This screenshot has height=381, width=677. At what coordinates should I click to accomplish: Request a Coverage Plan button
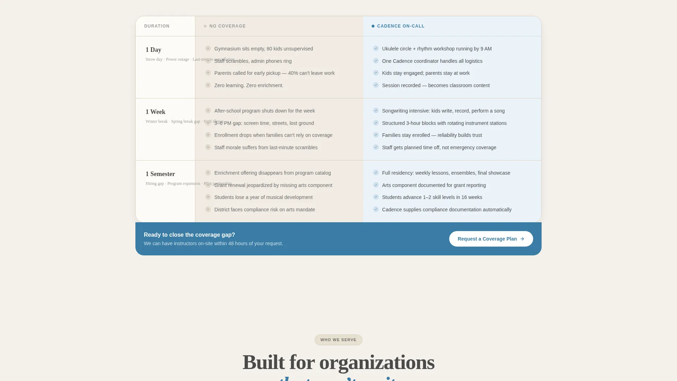point(491,239)
